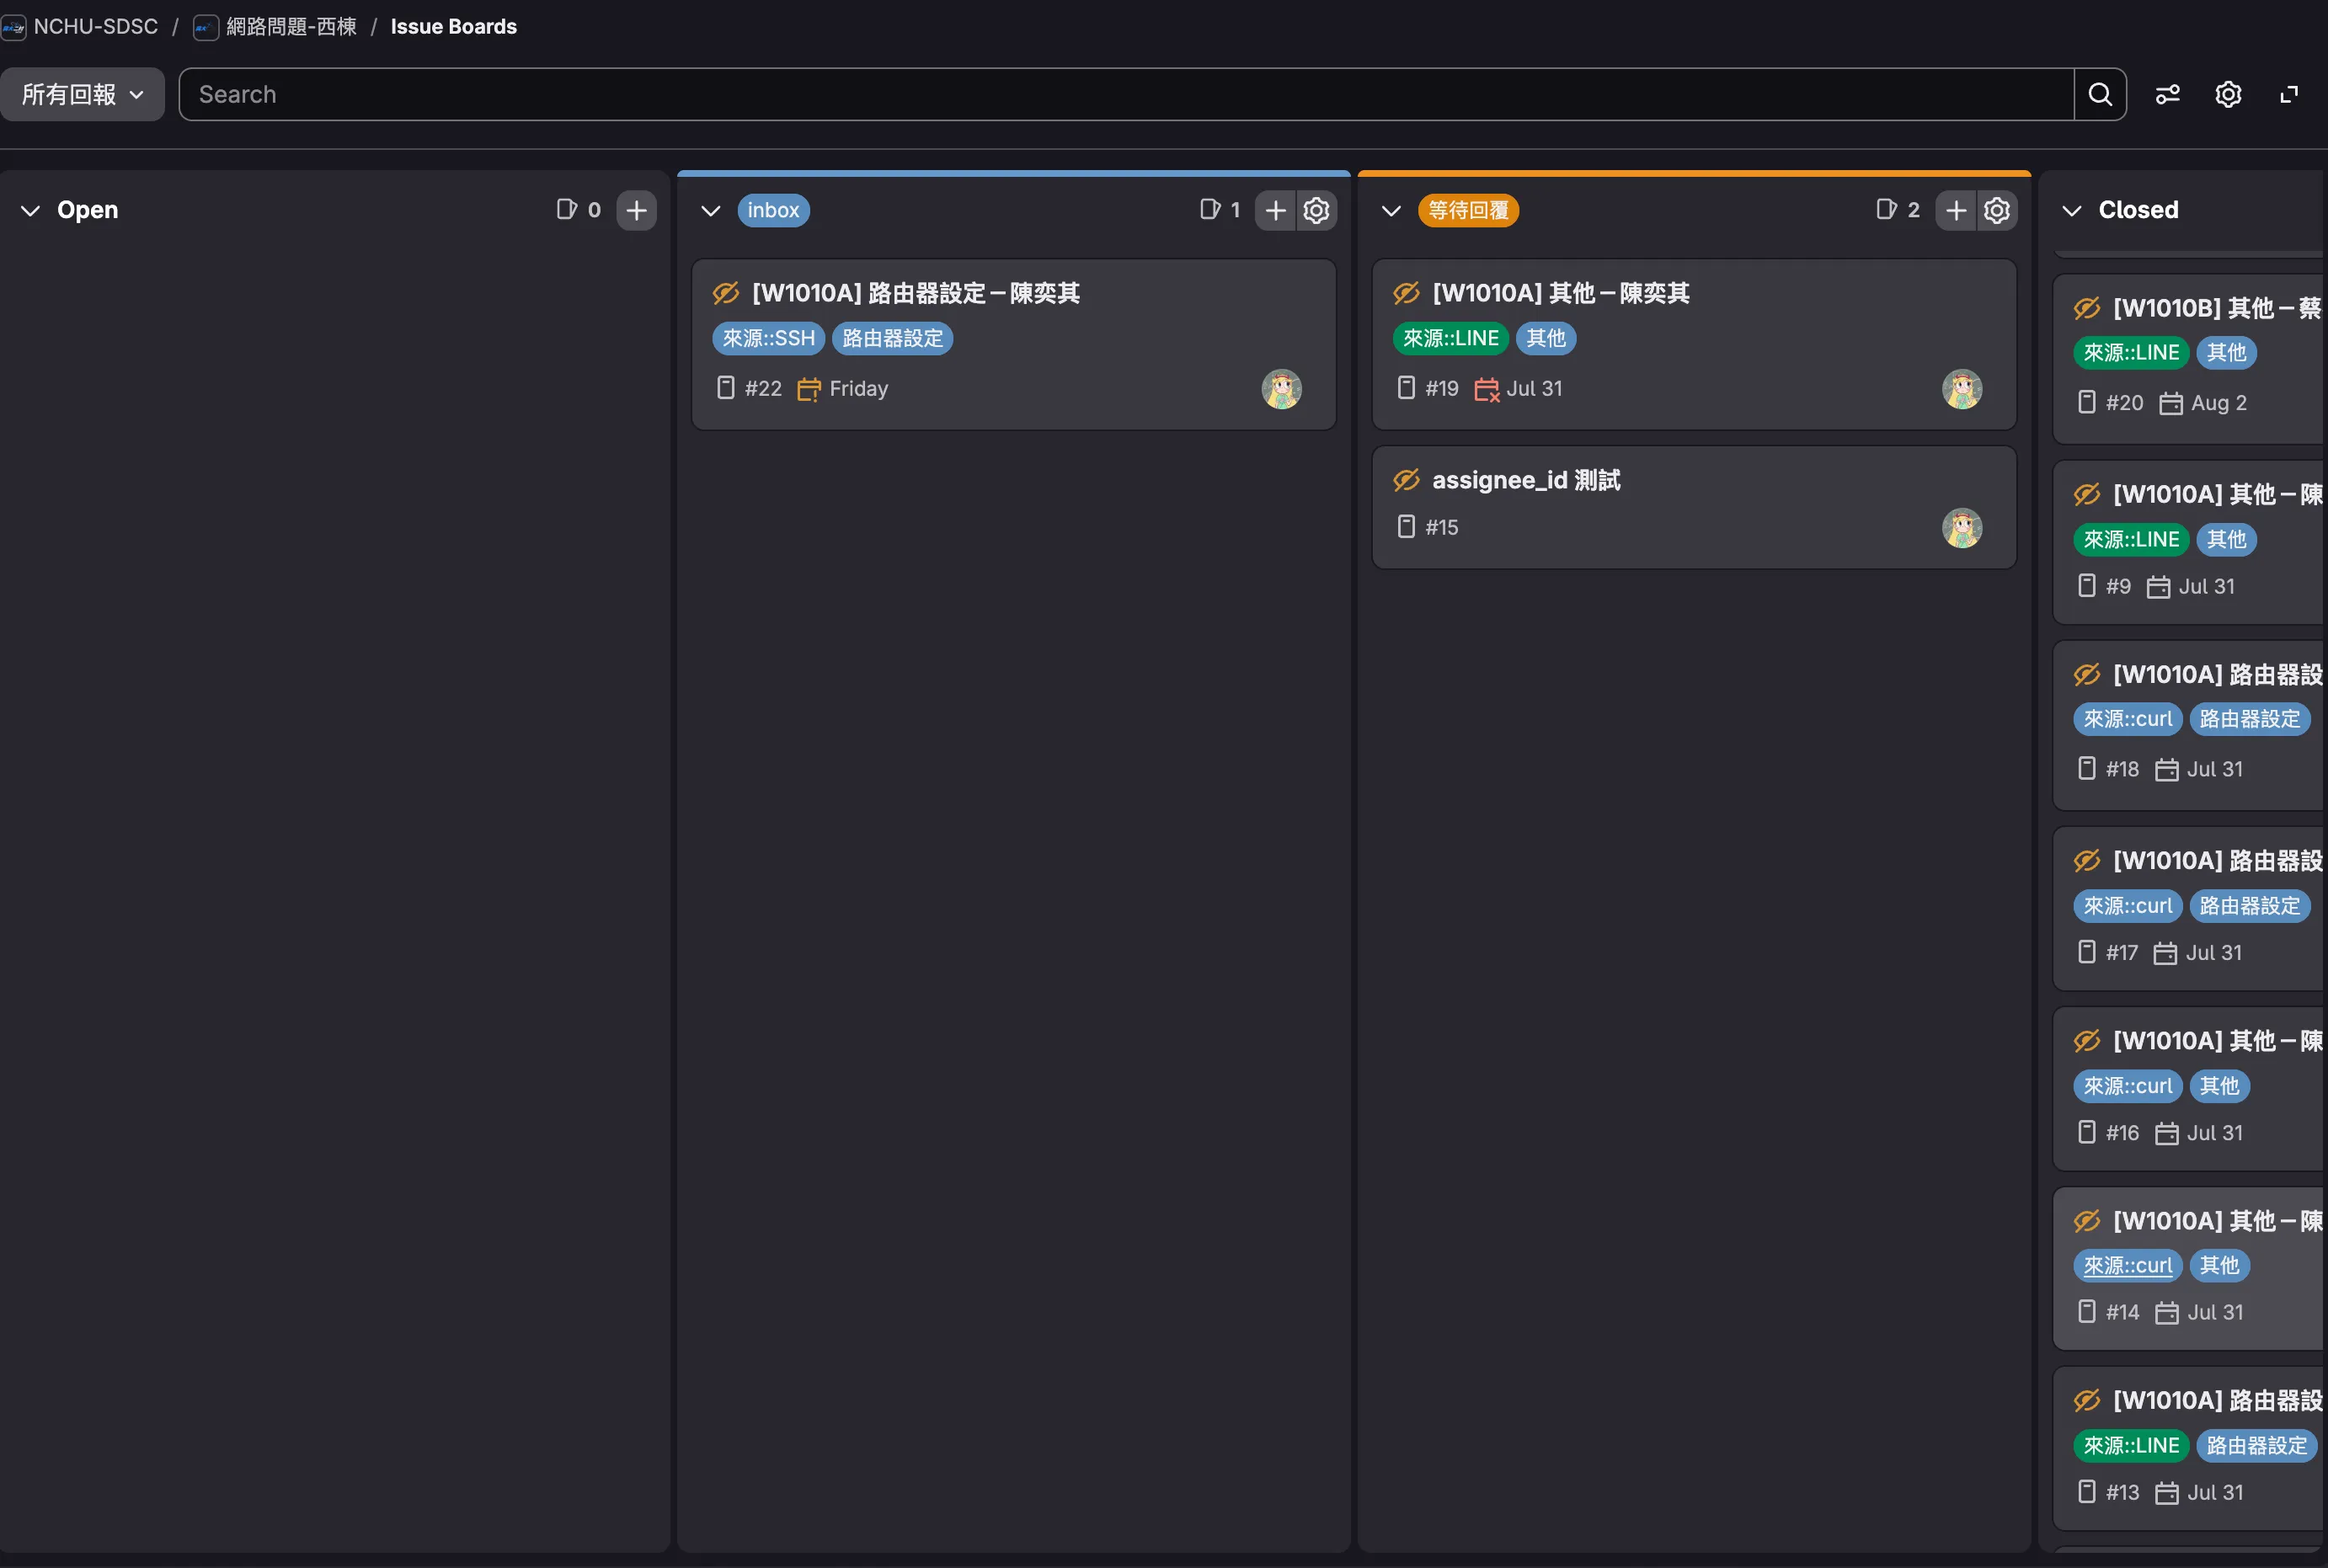This screenshot has height=1568, width=2328.
Task: Collapse the Open list
Action: [31, 210]
